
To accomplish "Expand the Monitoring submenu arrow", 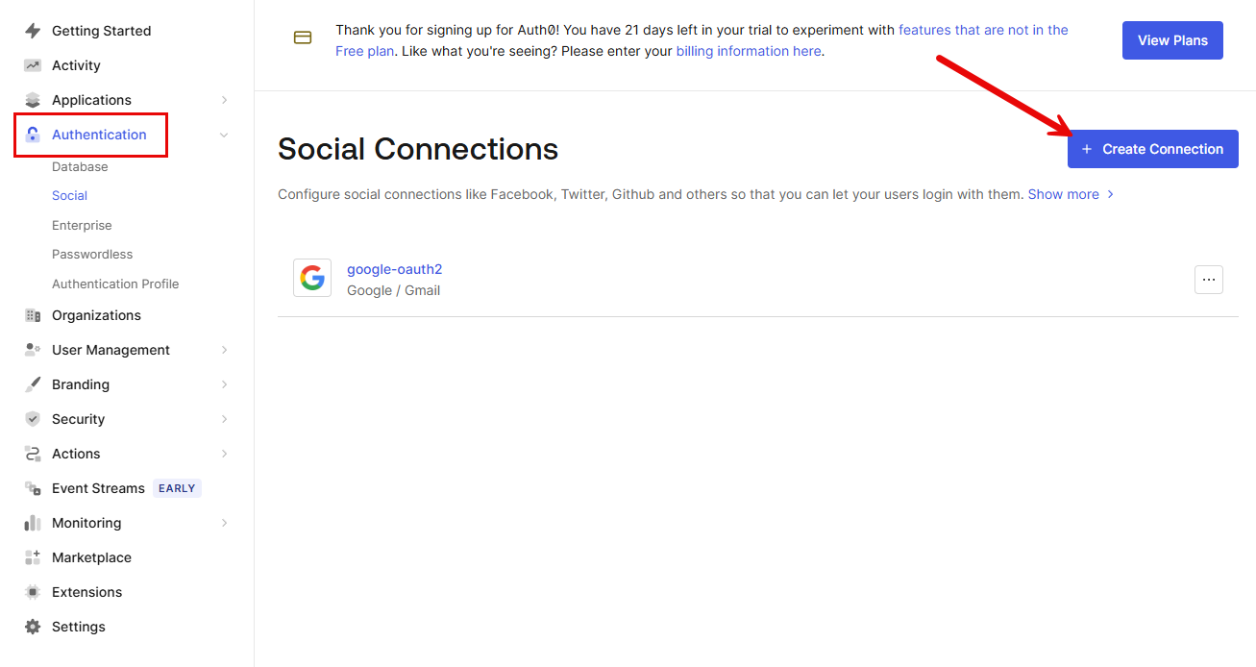I will (224, 523).
